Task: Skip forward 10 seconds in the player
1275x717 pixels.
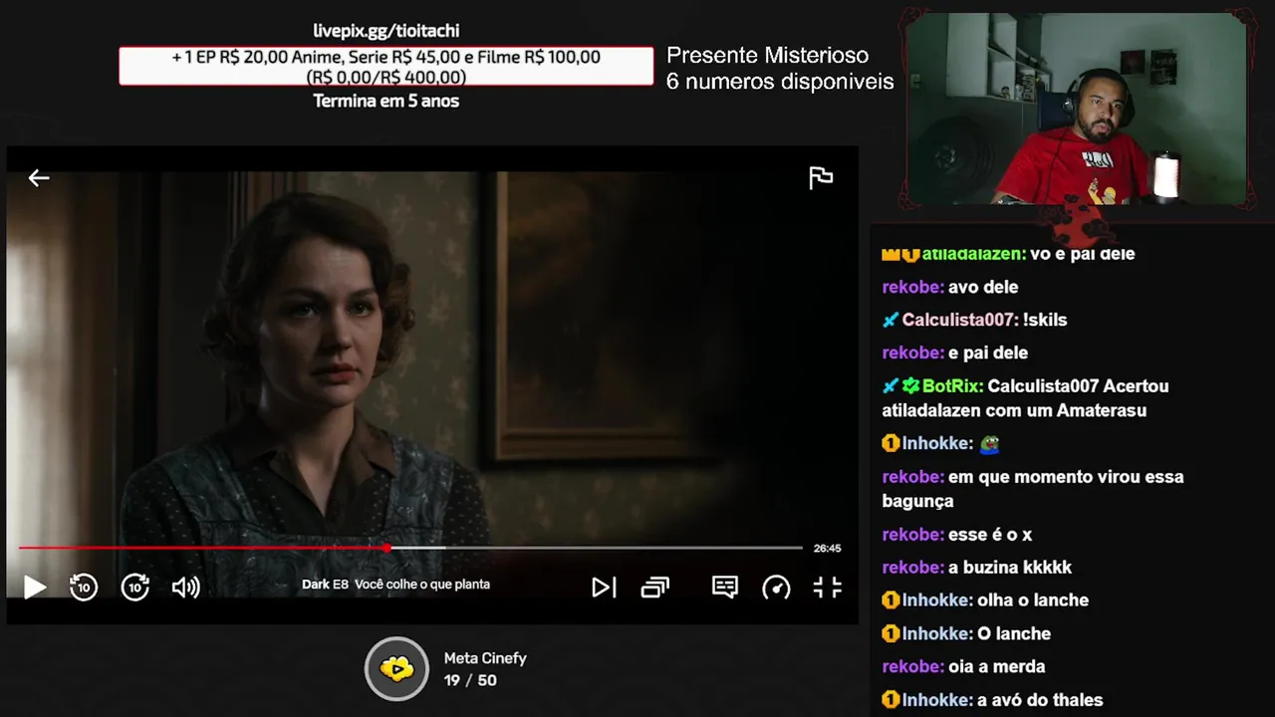Action: pyautogui.click(x=135, y=588)
